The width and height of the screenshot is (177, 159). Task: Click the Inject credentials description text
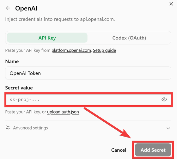(60, 19)
